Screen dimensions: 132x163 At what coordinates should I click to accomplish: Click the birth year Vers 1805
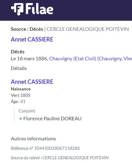tap(21, 95)
